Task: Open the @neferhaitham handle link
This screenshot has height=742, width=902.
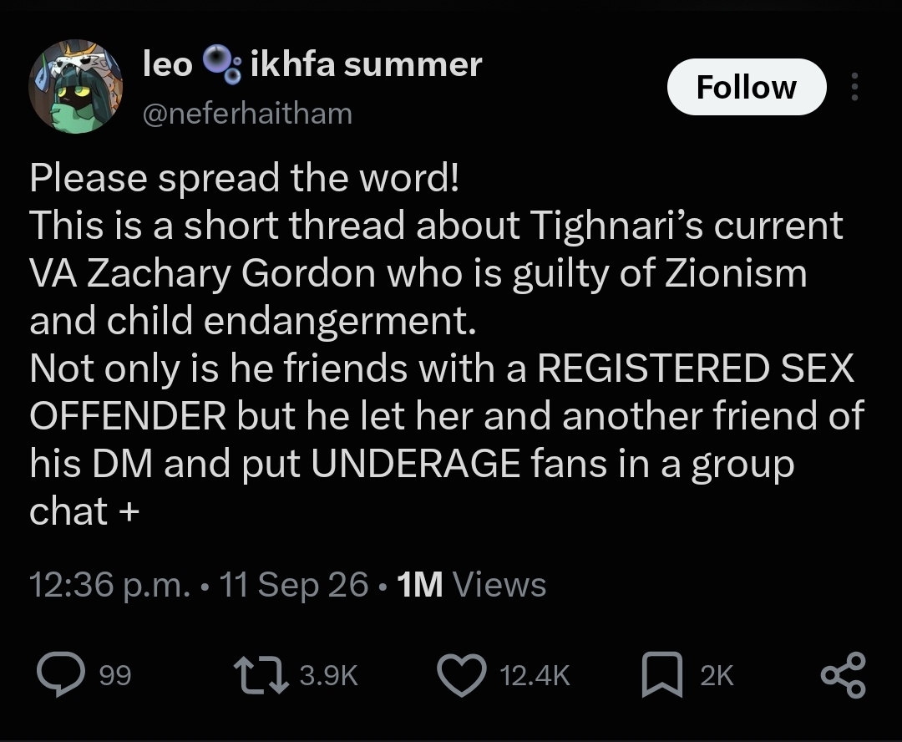Action: pyautogui.click(x=247, y=114)
